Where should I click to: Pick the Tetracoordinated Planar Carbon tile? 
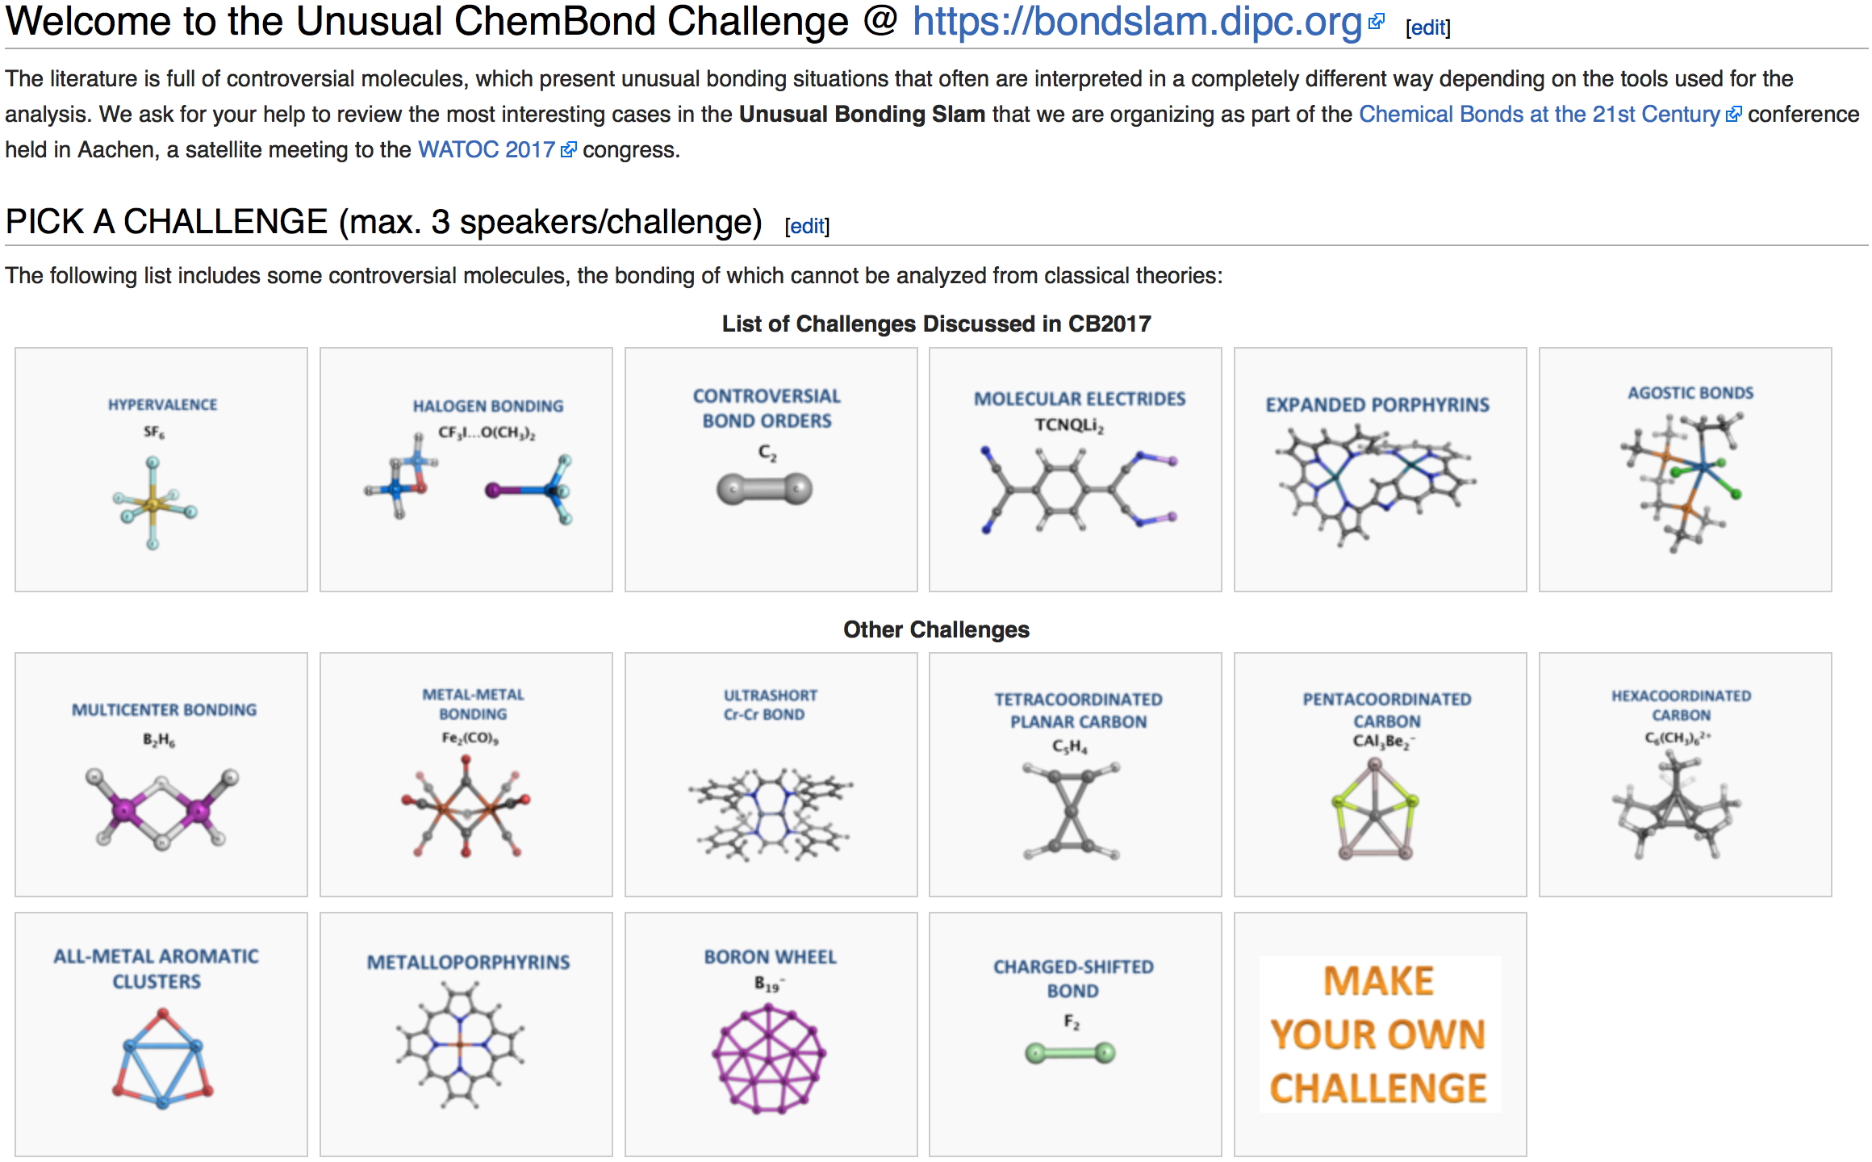pos(1076,775)
